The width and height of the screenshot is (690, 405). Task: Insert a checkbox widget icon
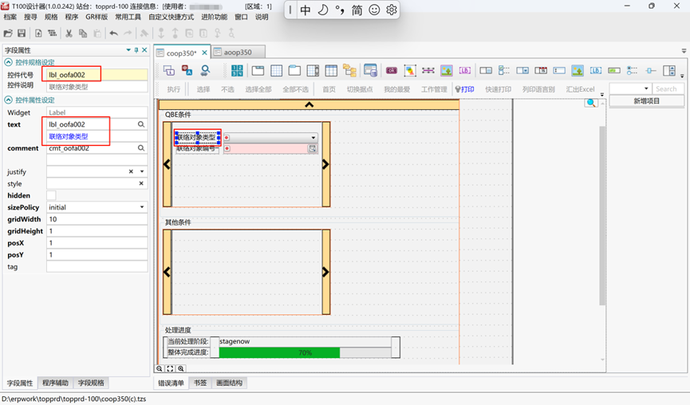point(504,70)
